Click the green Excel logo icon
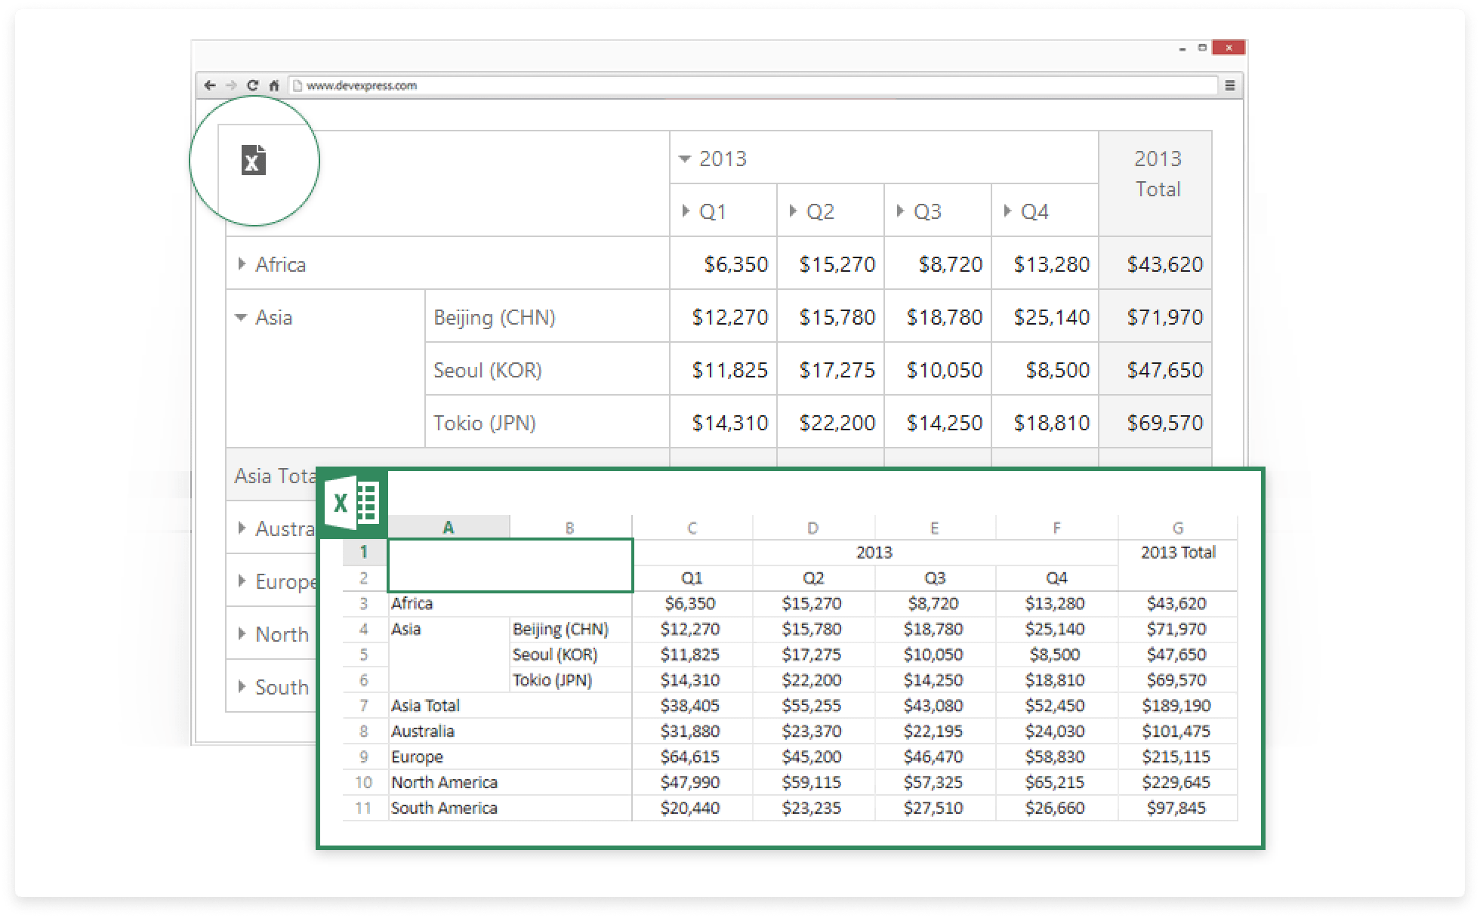 coord(352,503)
